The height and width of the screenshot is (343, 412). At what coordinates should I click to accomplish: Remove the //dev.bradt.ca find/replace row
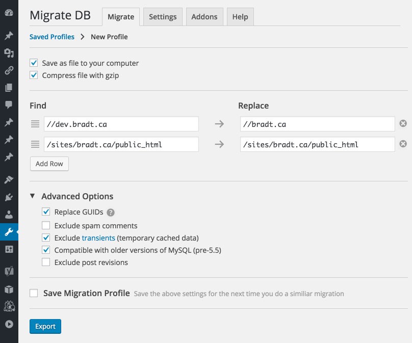(x=403, y=123)
